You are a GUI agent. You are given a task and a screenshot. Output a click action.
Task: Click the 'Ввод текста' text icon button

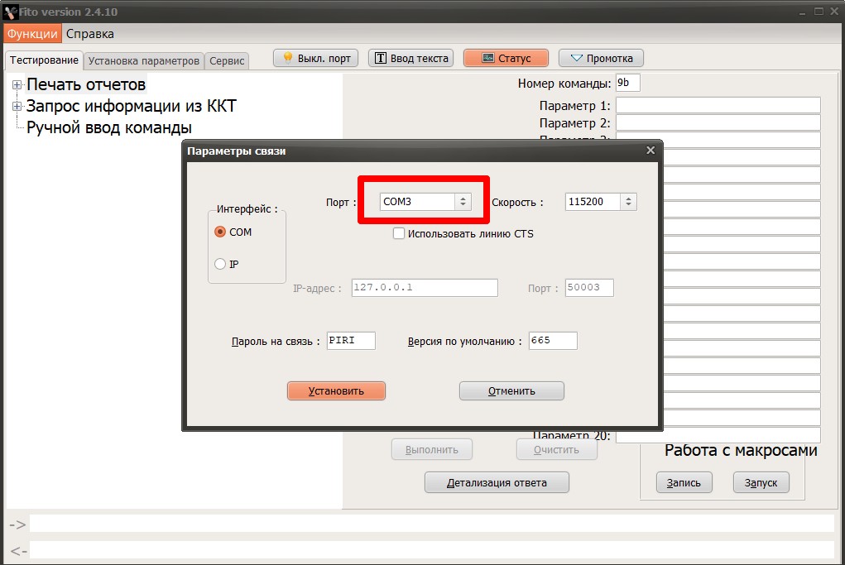(410, 58)
